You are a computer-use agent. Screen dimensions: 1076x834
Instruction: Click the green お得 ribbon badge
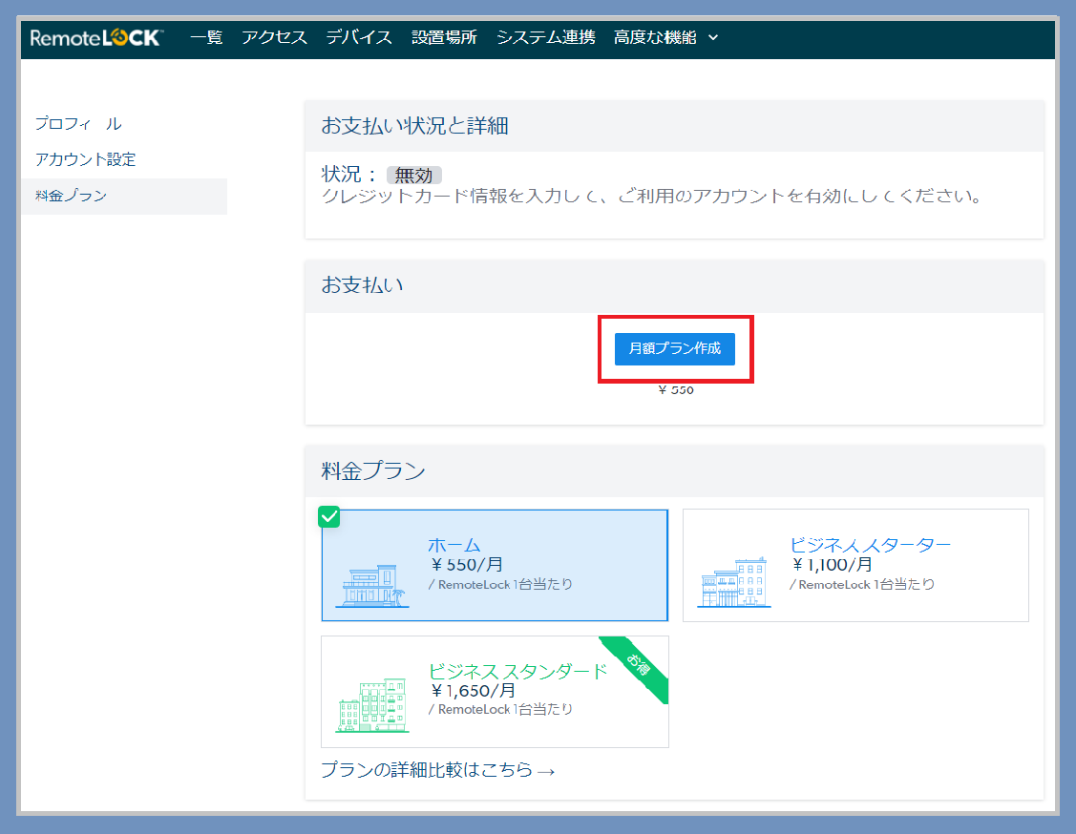(x=638, y=664)
